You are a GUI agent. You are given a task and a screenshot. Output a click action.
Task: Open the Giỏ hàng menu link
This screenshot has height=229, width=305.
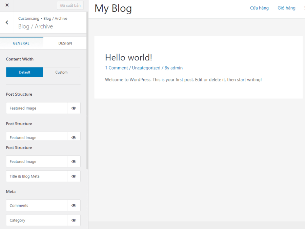coord(286,8)
